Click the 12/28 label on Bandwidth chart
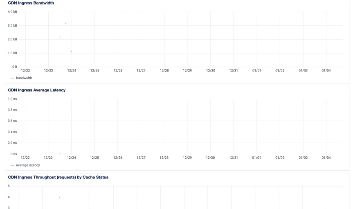 pos(164,71)
